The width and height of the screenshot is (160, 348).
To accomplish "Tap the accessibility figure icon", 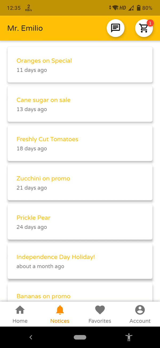I will 129,337.
